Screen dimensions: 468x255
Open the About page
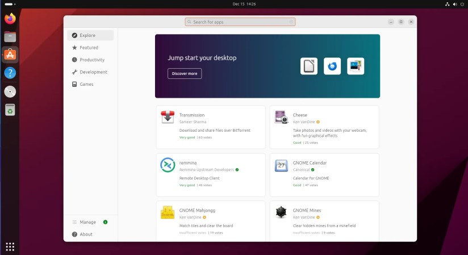[90, 235]
